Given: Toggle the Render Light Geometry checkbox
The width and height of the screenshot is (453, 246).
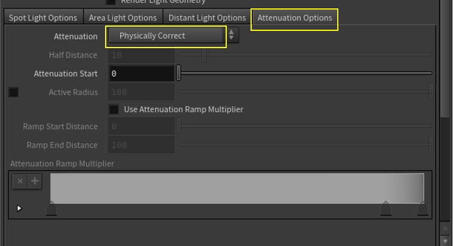Looking at the screenshot, I should (111, 2).
